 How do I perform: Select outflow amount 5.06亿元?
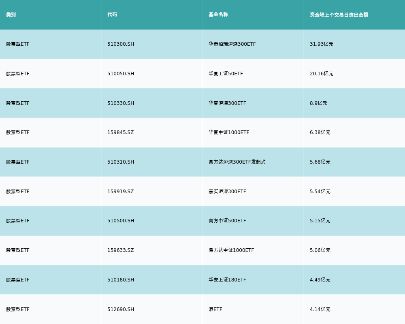click(320, 250)
